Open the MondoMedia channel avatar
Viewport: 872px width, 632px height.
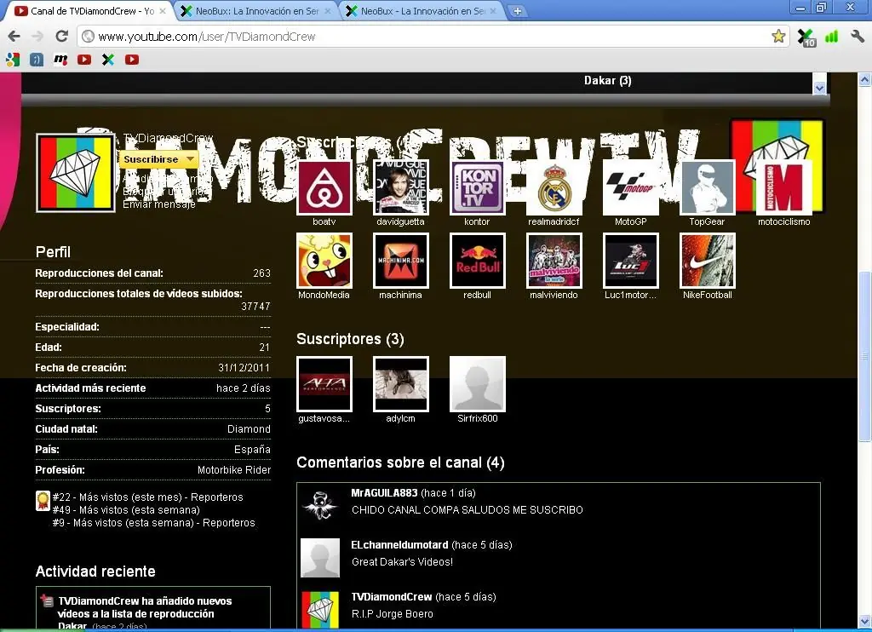(324, 261)
